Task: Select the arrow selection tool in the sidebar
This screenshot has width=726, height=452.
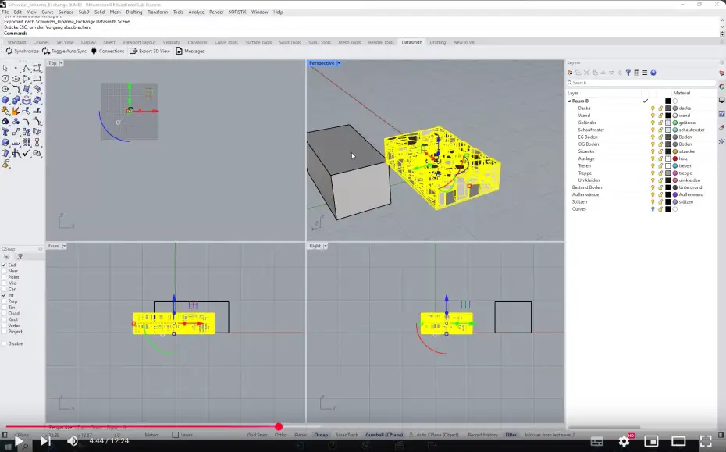Action: pyautogui.click(x=6, y=69)
